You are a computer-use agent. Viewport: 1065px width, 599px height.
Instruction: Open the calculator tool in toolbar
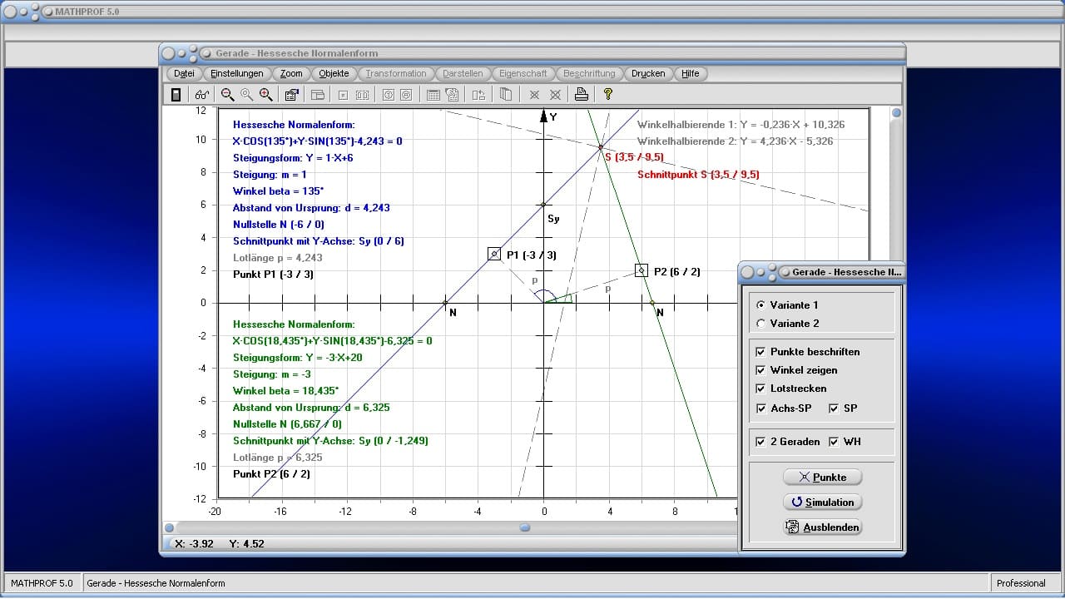[x=176, y=95]
